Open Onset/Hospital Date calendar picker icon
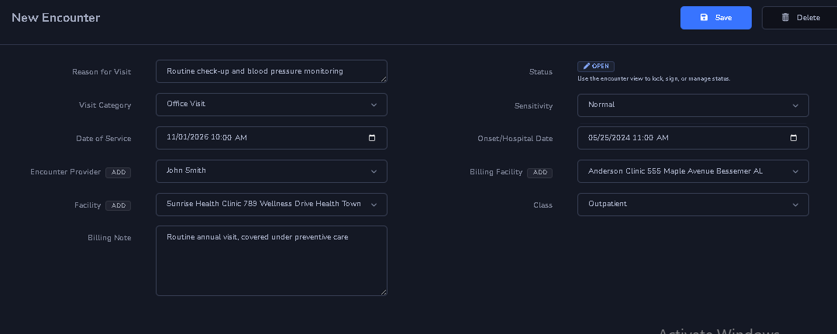The width and height of the screenshot is (837, 334). tap(794, 138)
